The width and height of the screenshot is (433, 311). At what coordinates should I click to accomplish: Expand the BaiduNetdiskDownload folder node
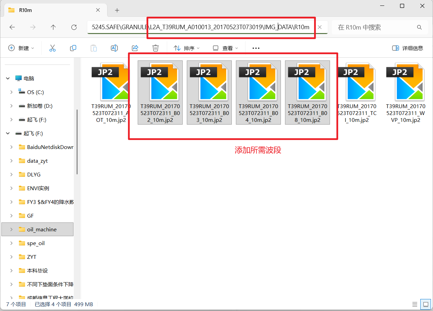point(12,147)
